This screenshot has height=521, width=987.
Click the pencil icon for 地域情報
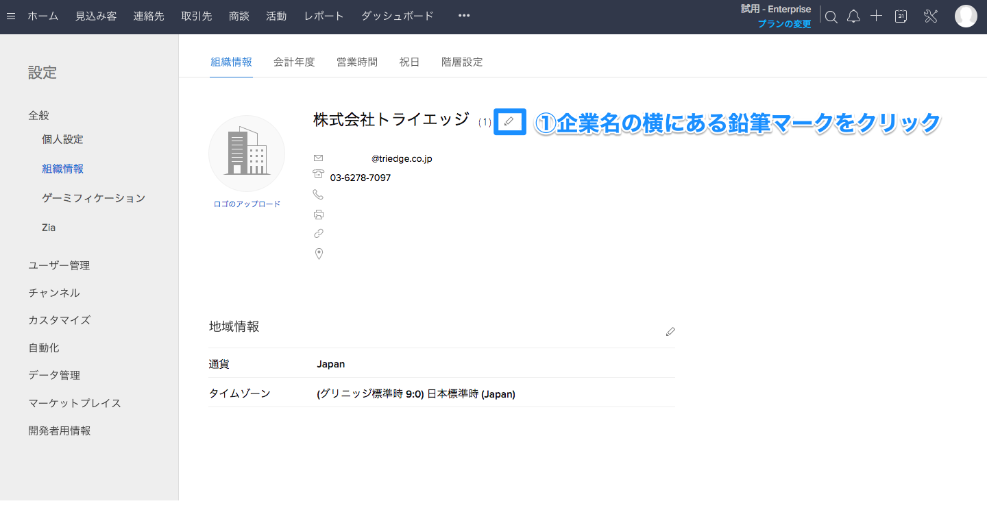[670, 332]
